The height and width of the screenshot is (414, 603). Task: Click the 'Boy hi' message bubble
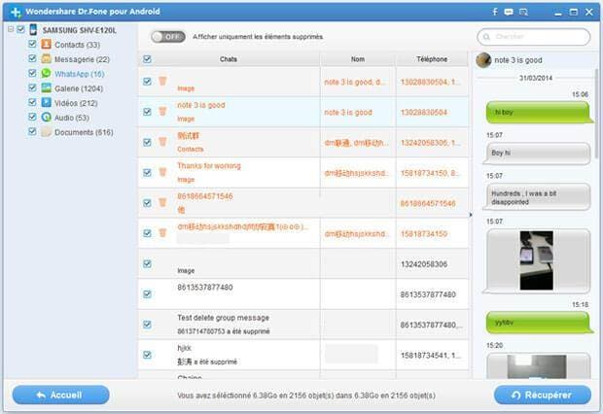pos(538,153)
